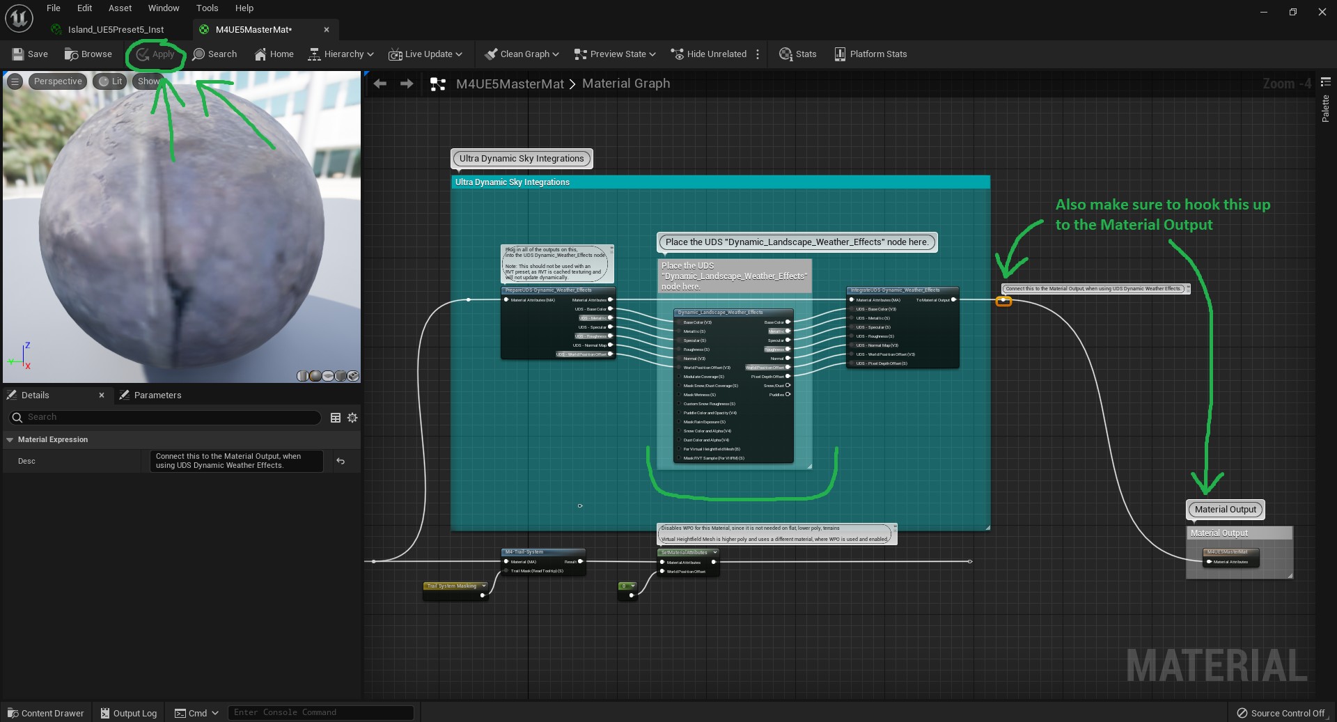Select the M4-Trail-System node header
This screenshot has width=1337, height=722.
pyautogui.click(x=543, y=552)
